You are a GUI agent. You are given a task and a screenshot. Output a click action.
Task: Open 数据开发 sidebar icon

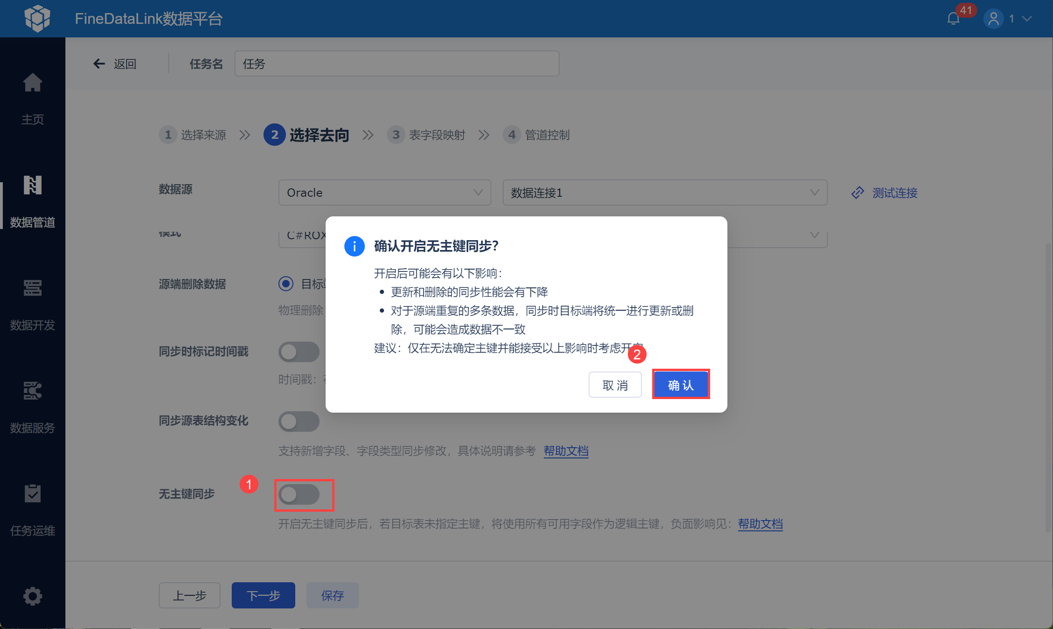[x=32, y=288]
